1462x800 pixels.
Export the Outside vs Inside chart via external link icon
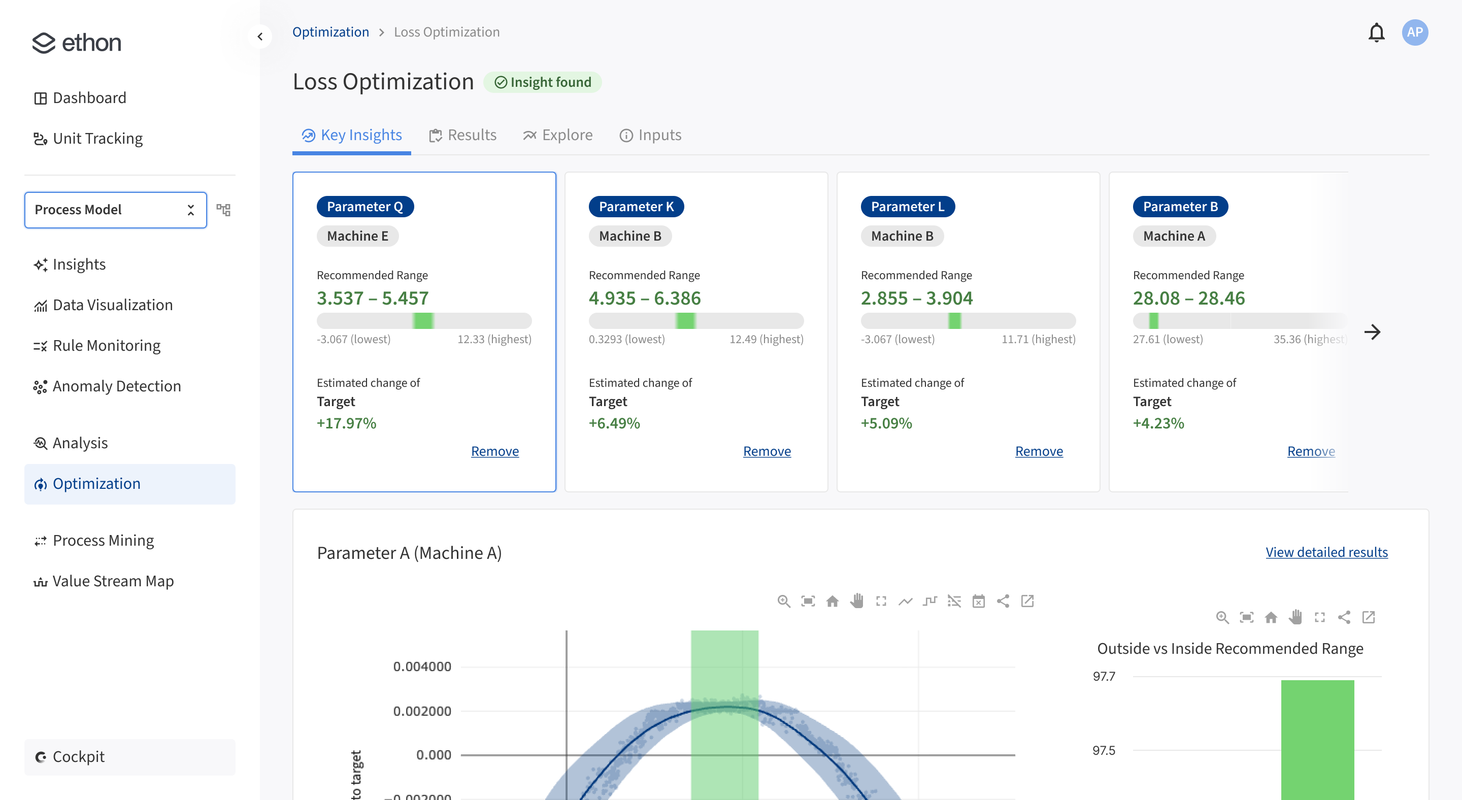pos(1369,617)
